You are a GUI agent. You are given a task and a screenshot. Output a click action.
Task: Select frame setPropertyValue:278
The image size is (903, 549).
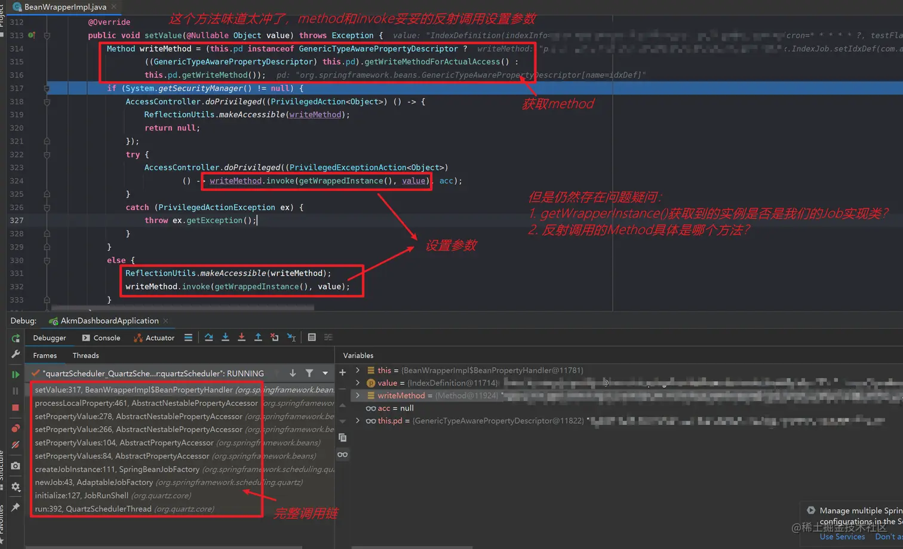point(182,417)
